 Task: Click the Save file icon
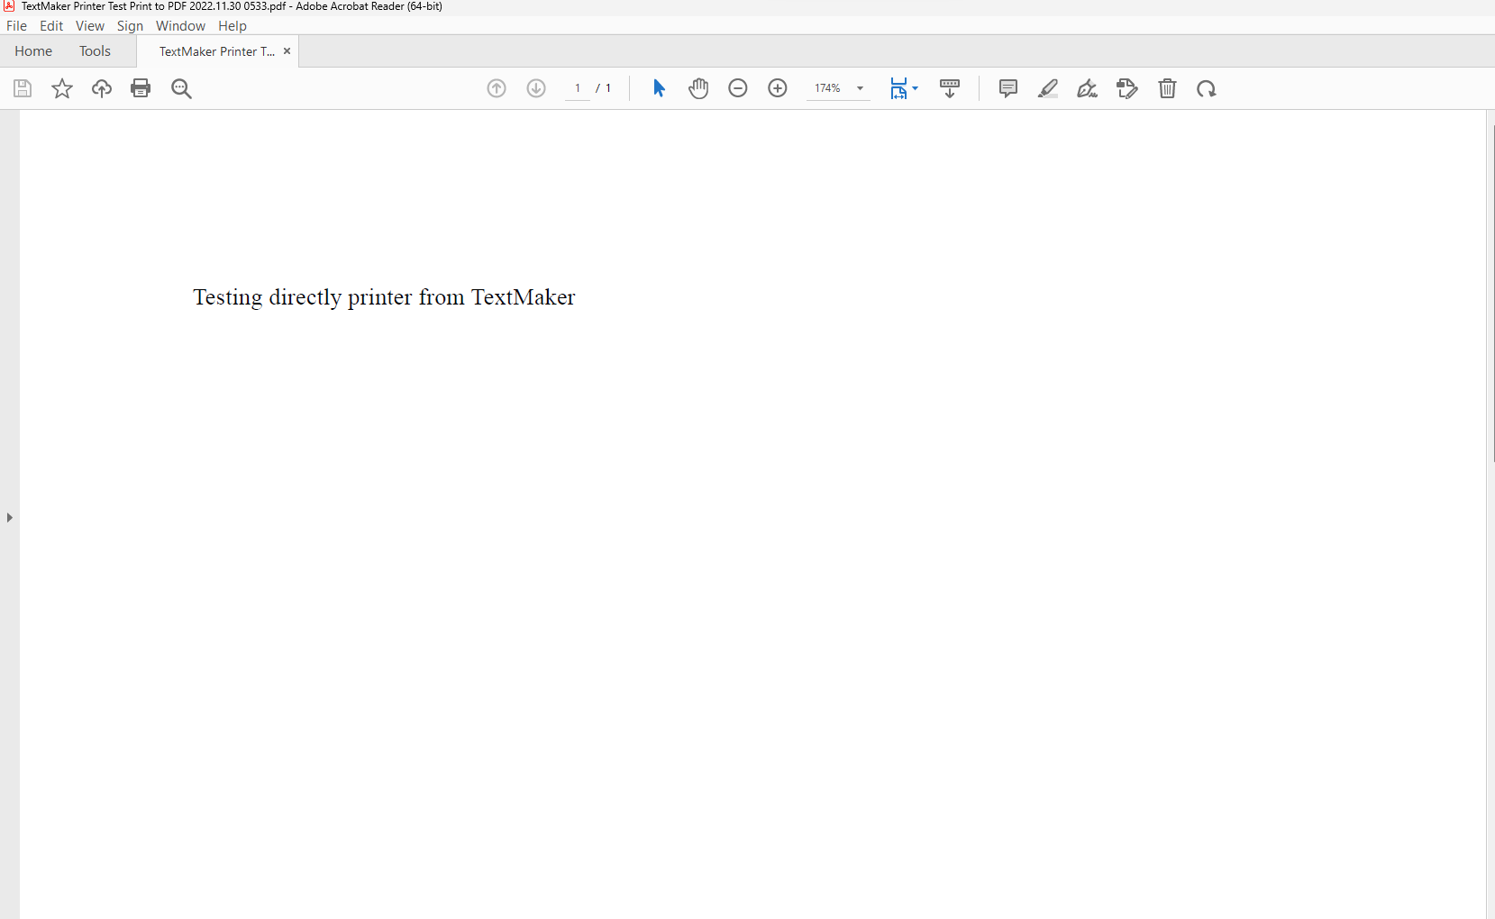point(23,88)
